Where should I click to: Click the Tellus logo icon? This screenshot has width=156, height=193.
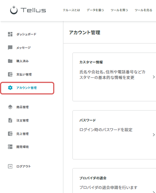[x=14, y=10]
